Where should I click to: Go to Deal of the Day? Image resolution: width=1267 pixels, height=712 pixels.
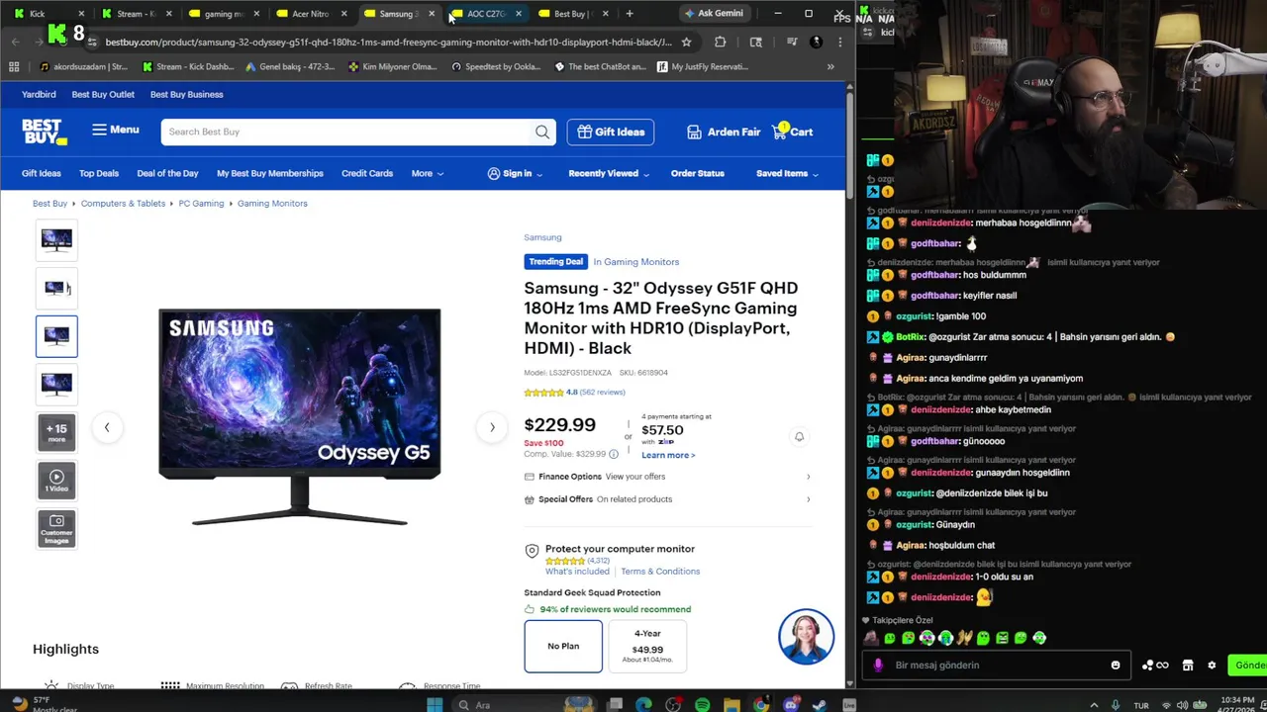pyautogui.click(x=167, y=173)
